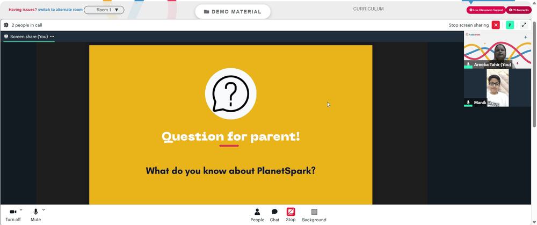Expand camera options chevron
Screen dimensions: 537x225
[x=21, y=209]
